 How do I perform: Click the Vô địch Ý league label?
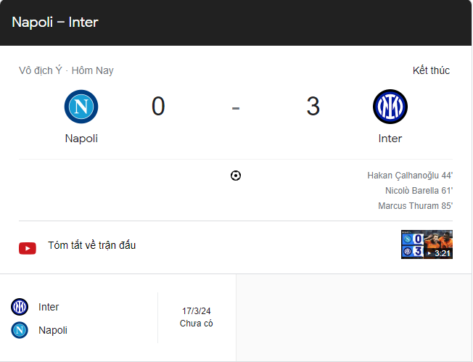point(41,70)
